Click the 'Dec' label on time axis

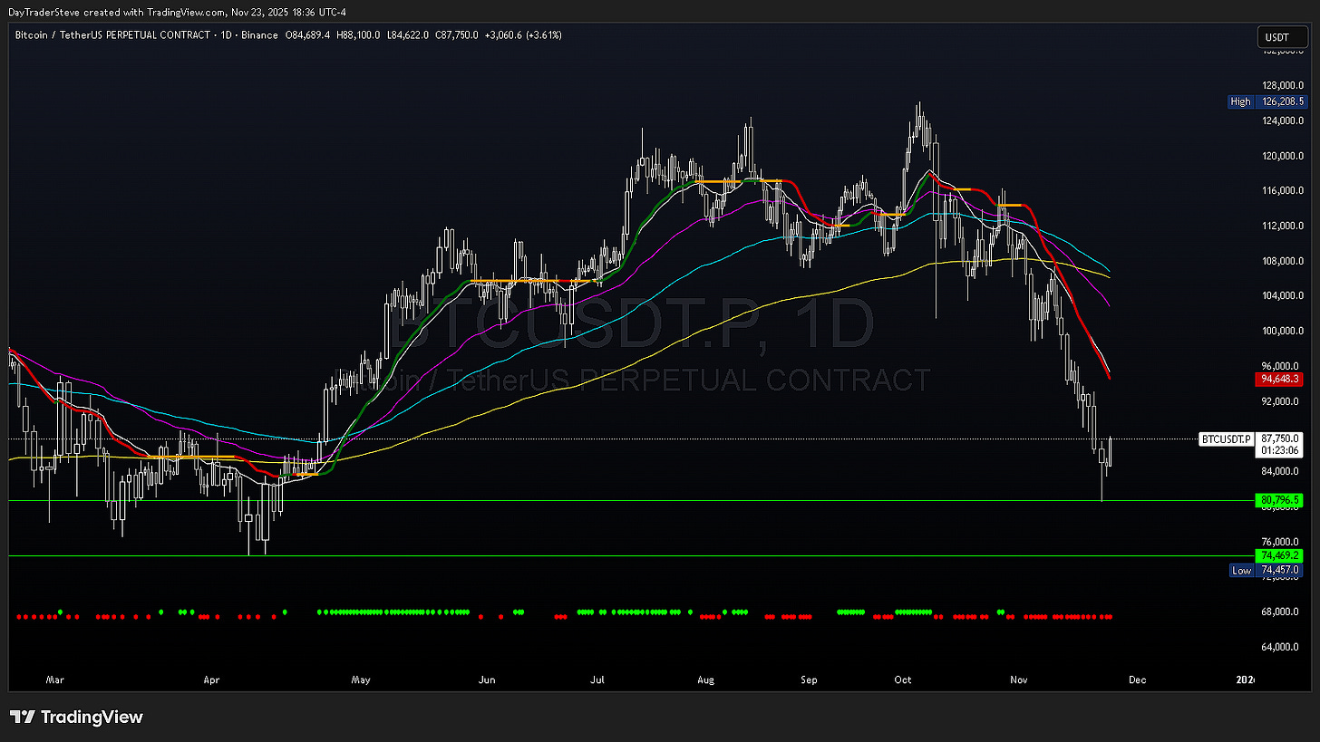point(1139,679)
